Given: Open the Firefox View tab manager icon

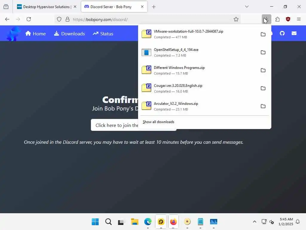Looking at the screenshot, I should click(x=6, y=7).
